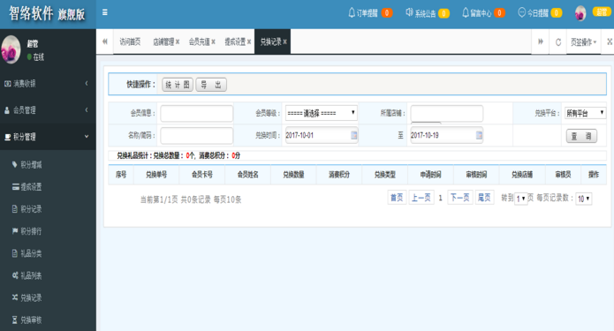
Task: Open the 今日提醒 reminder icon
Action: click(x=521, y=13)
